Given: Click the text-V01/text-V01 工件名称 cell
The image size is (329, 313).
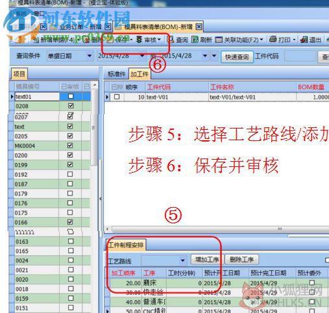Looking at the screenshot, I should pos(252,97).
